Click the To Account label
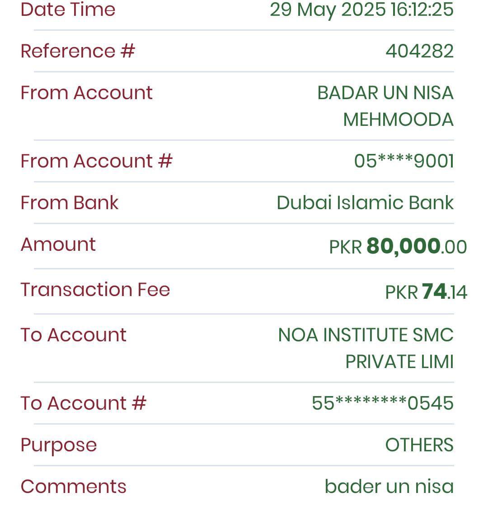 pos(74,335)
